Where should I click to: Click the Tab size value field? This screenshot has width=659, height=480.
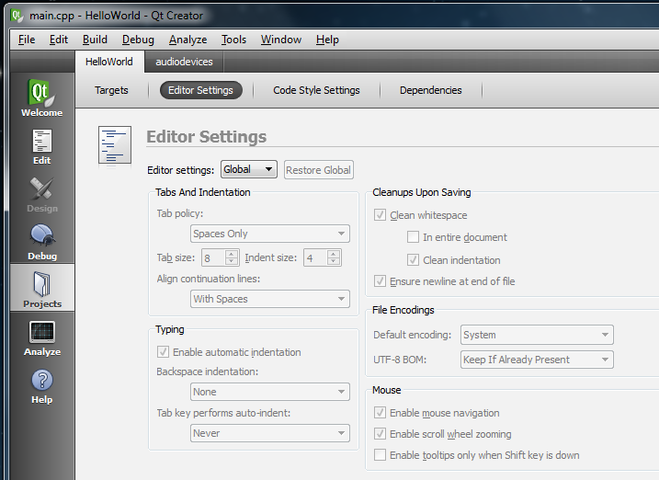click(213, 257)
